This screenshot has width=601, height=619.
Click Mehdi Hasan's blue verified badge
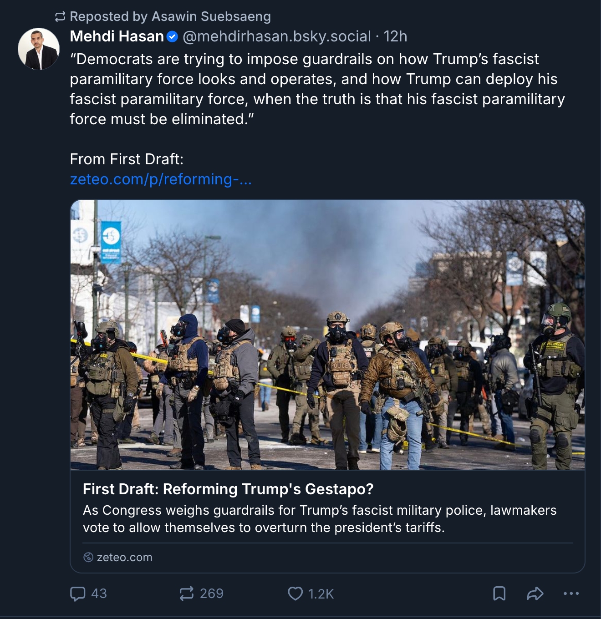(x=173, y=36)
